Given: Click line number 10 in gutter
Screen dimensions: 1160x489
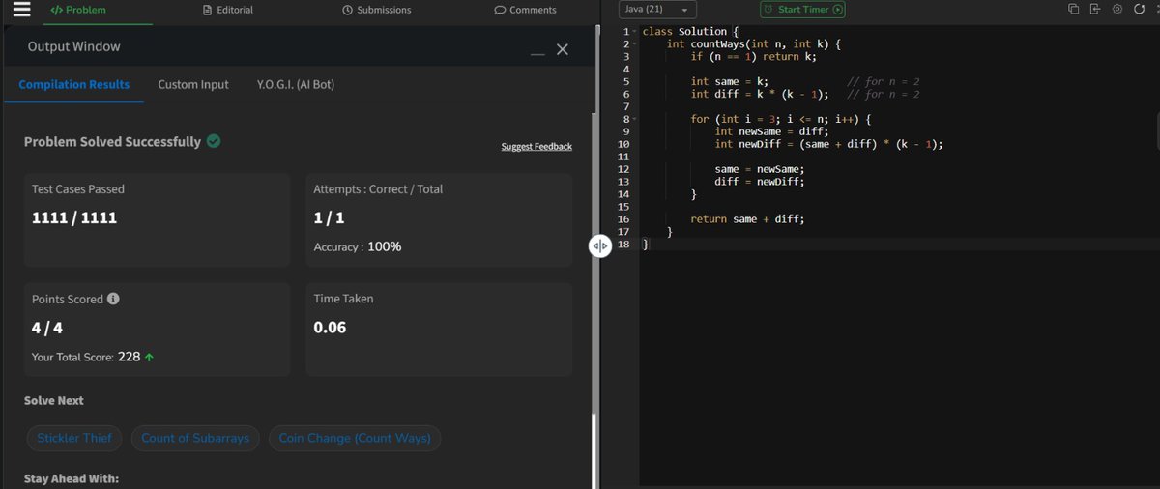Looking at the screenshot, I should 623,144.
